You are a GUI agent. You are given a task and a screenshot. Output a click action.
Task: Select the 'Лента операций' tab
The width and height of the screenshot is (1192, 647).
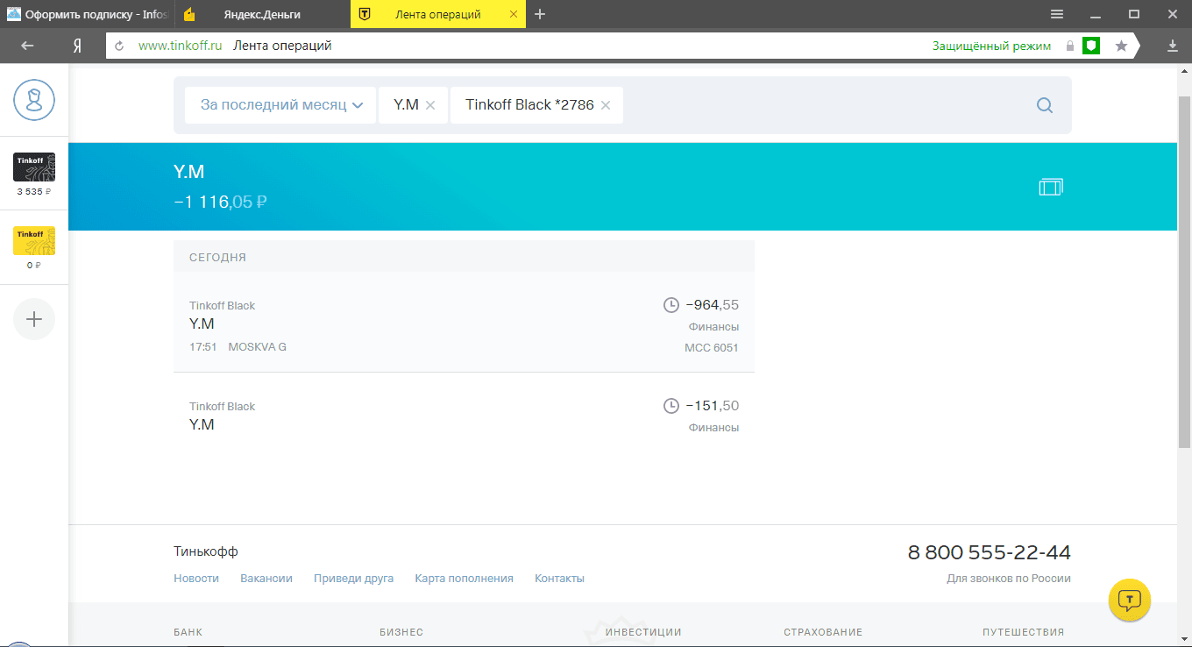(x=437, y=14)
